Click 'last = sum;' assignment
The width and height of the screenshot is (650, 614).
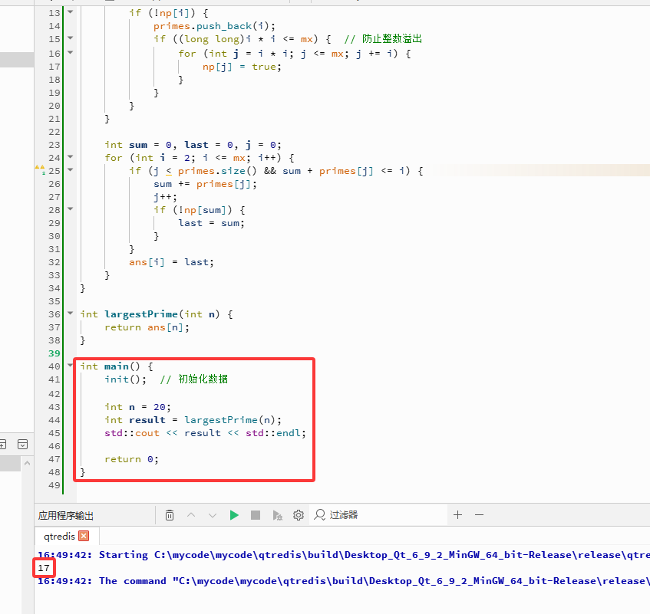pos(211,223)
